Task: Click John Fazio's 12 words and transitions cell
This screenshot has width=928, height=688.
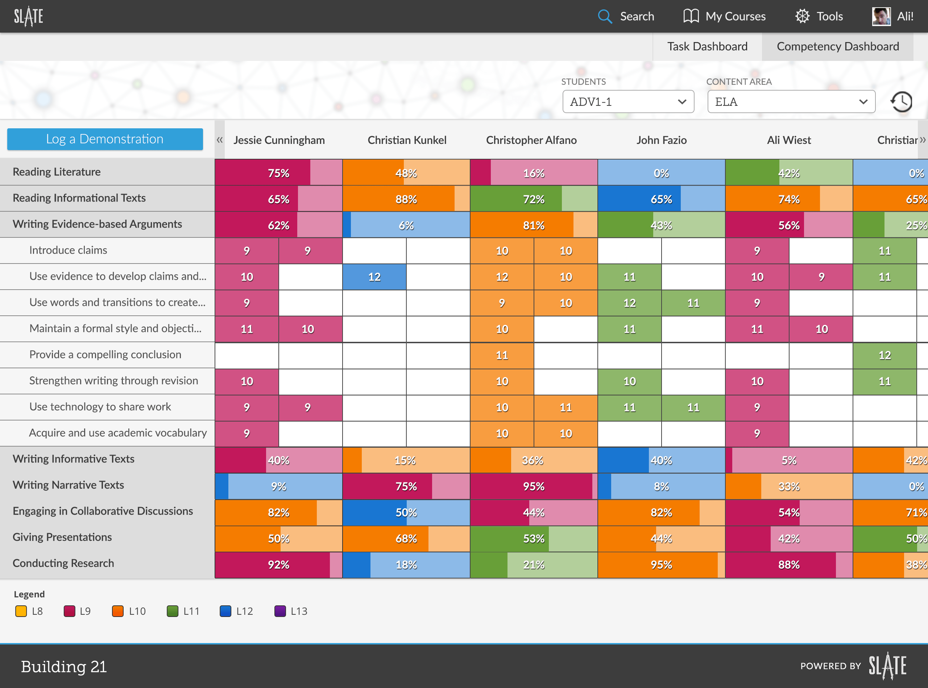Action: [x=629, y=303]
